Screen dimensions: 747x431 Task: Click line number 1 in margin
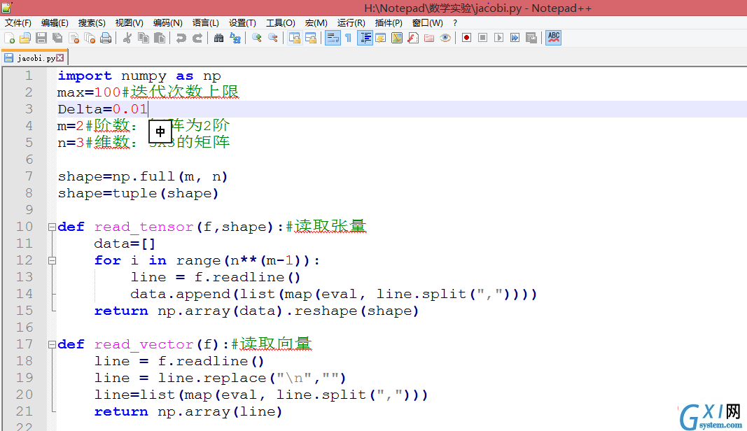pos(29,76)
